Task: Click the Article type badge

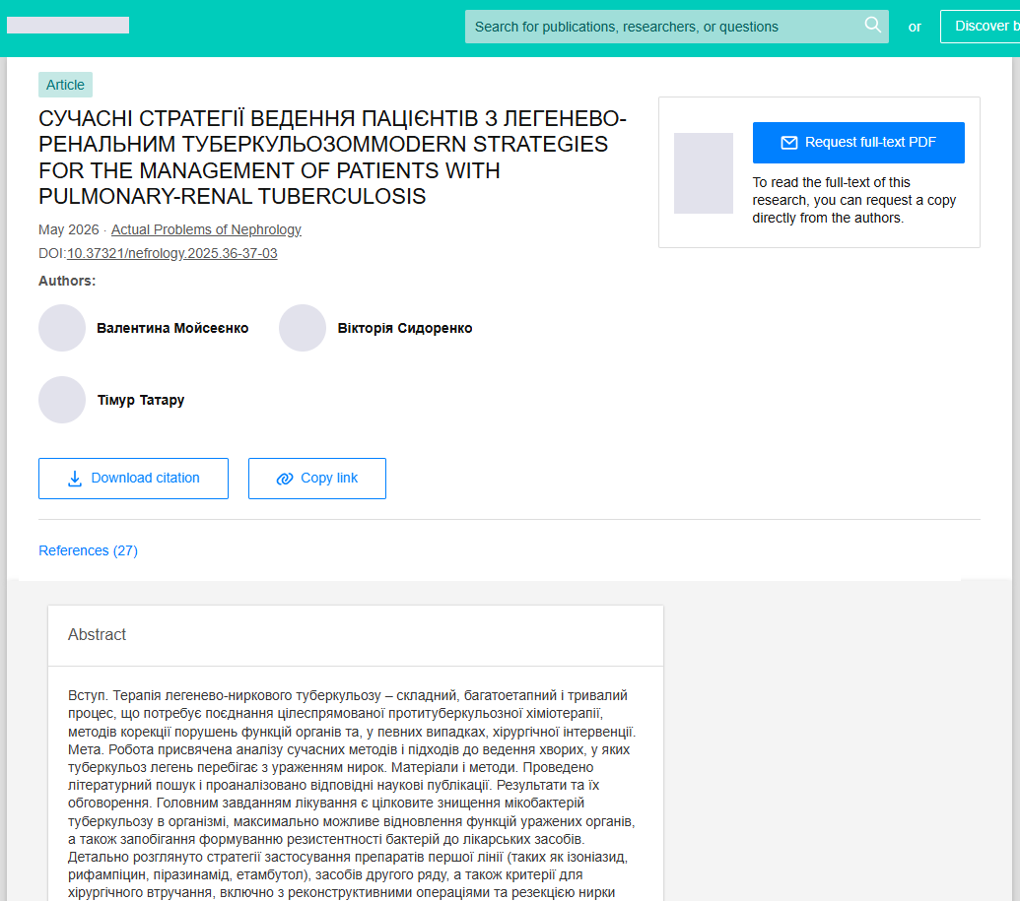Action: click(x=65, y=85)
